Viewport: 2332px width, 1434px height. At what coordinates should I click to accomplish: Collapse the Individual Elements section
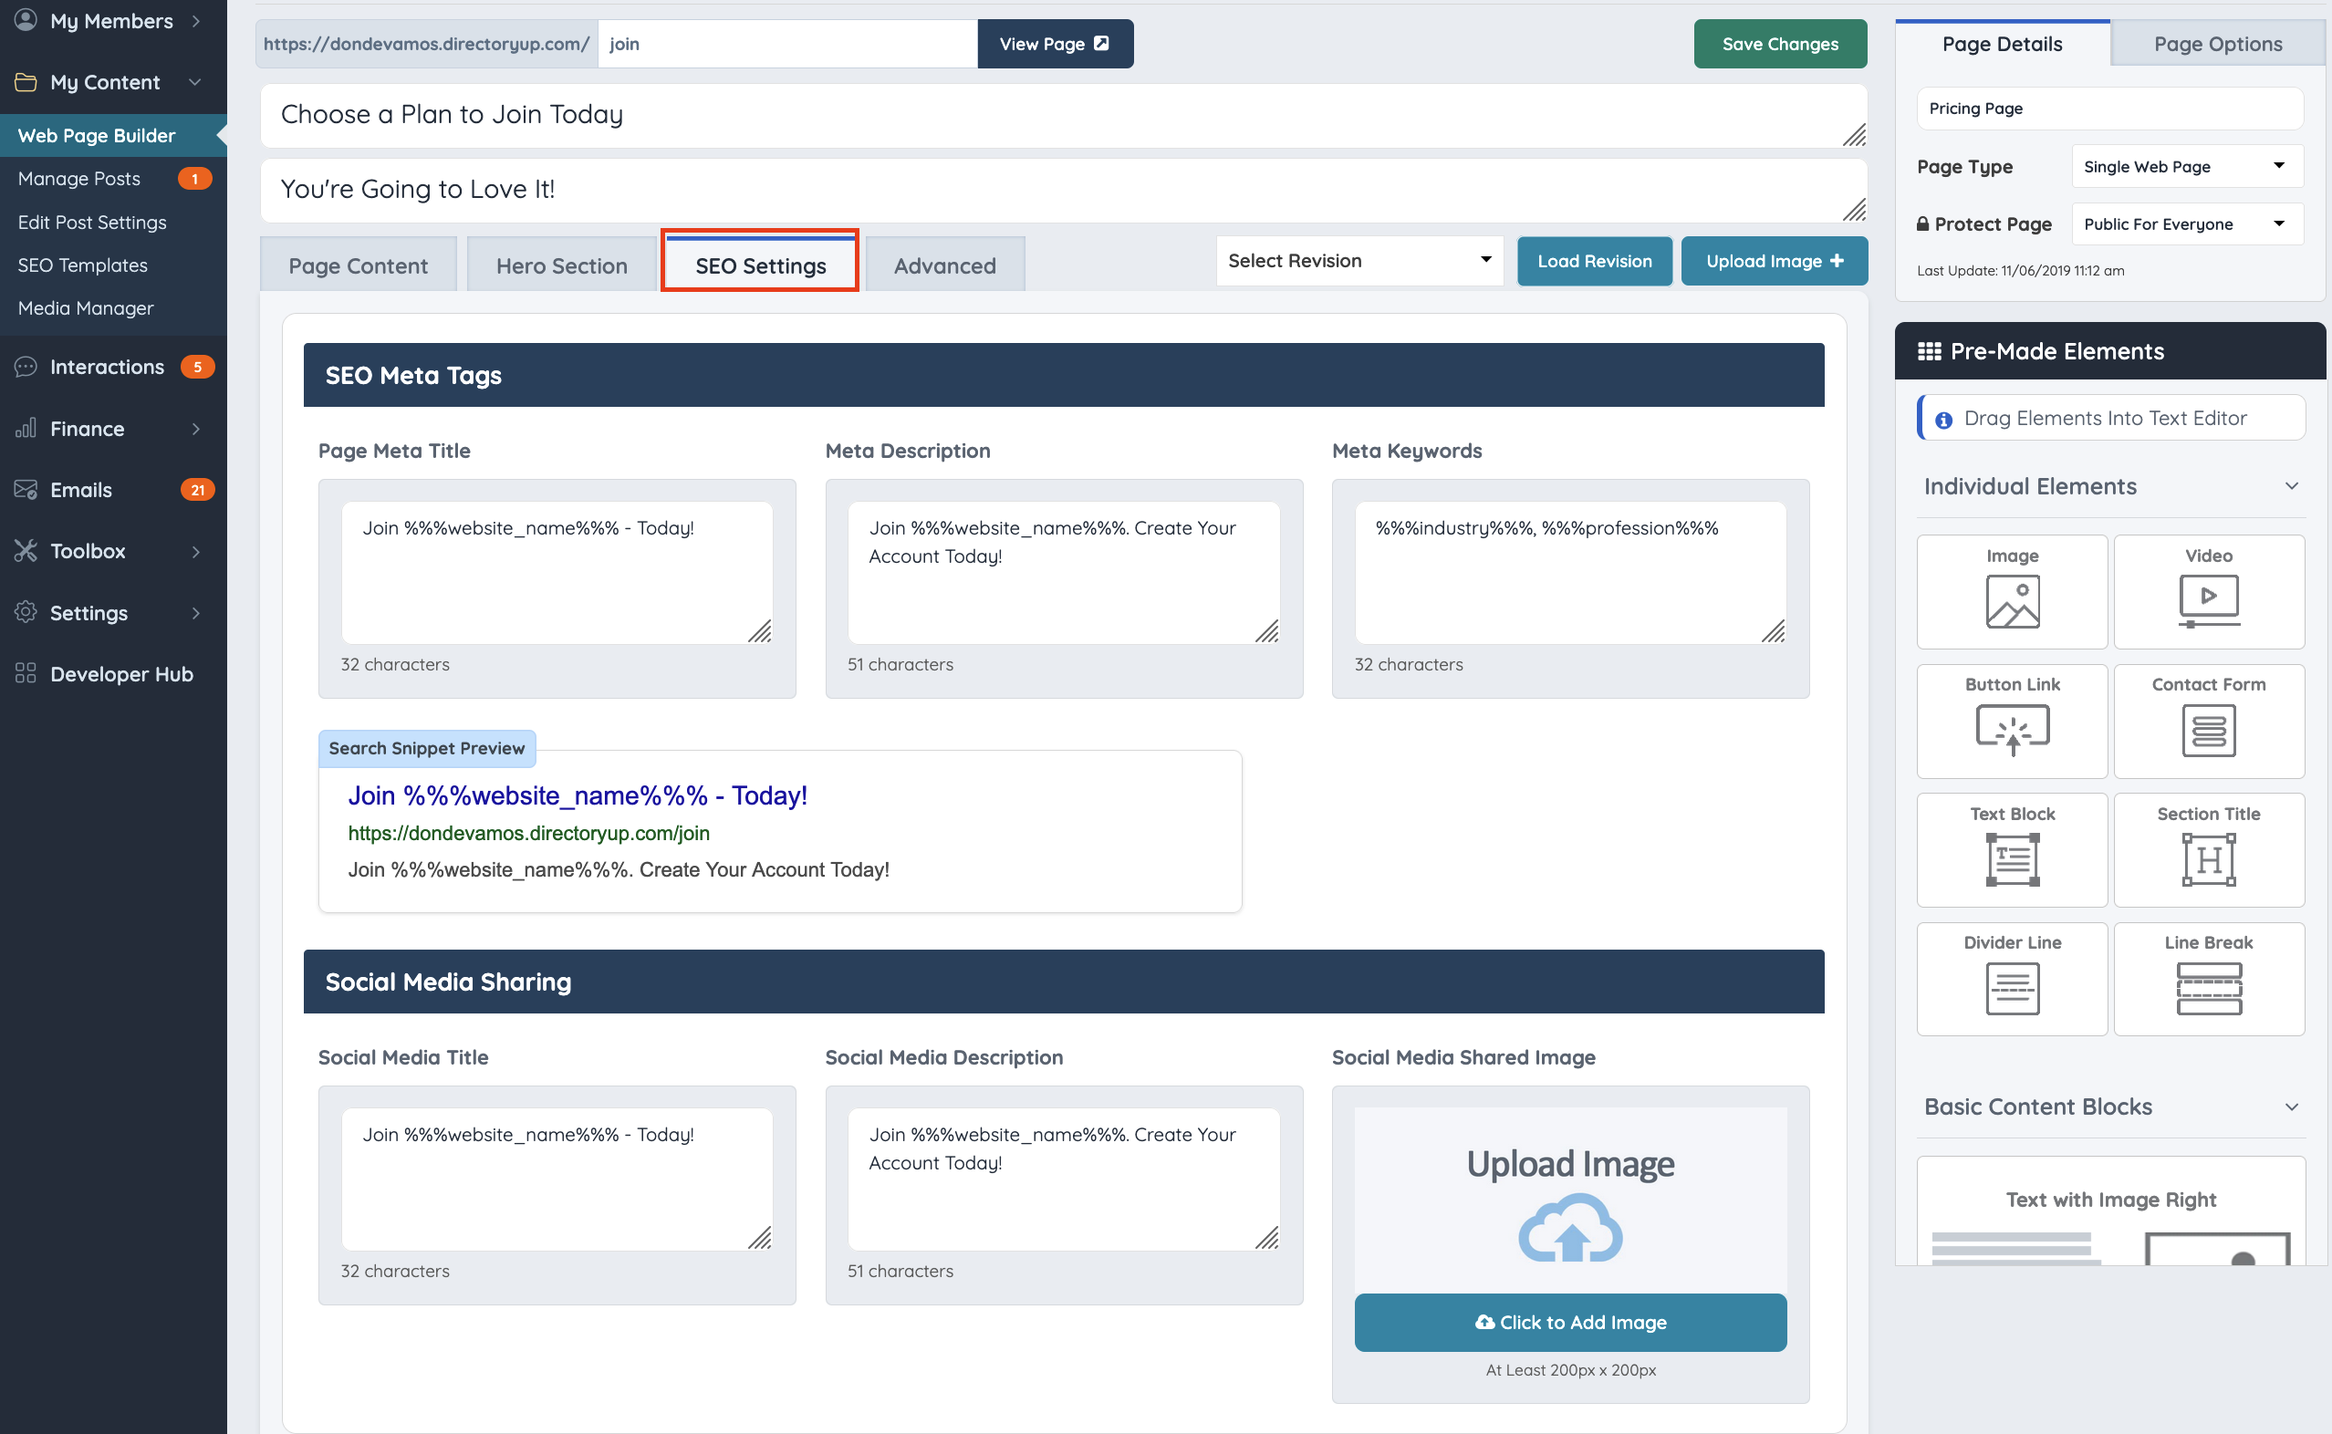tap(2290, 486)
